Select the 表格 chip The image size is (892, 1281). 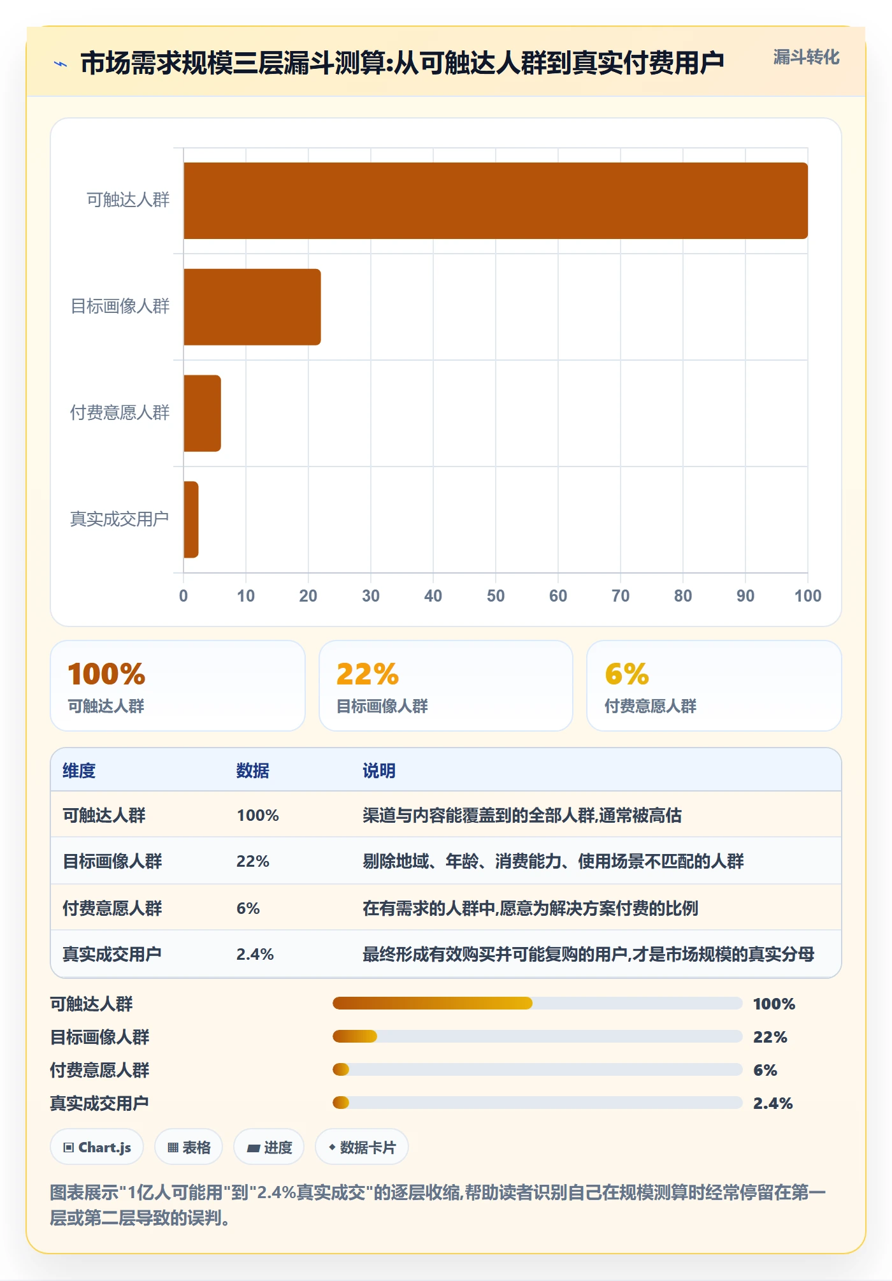point(189,1147)
